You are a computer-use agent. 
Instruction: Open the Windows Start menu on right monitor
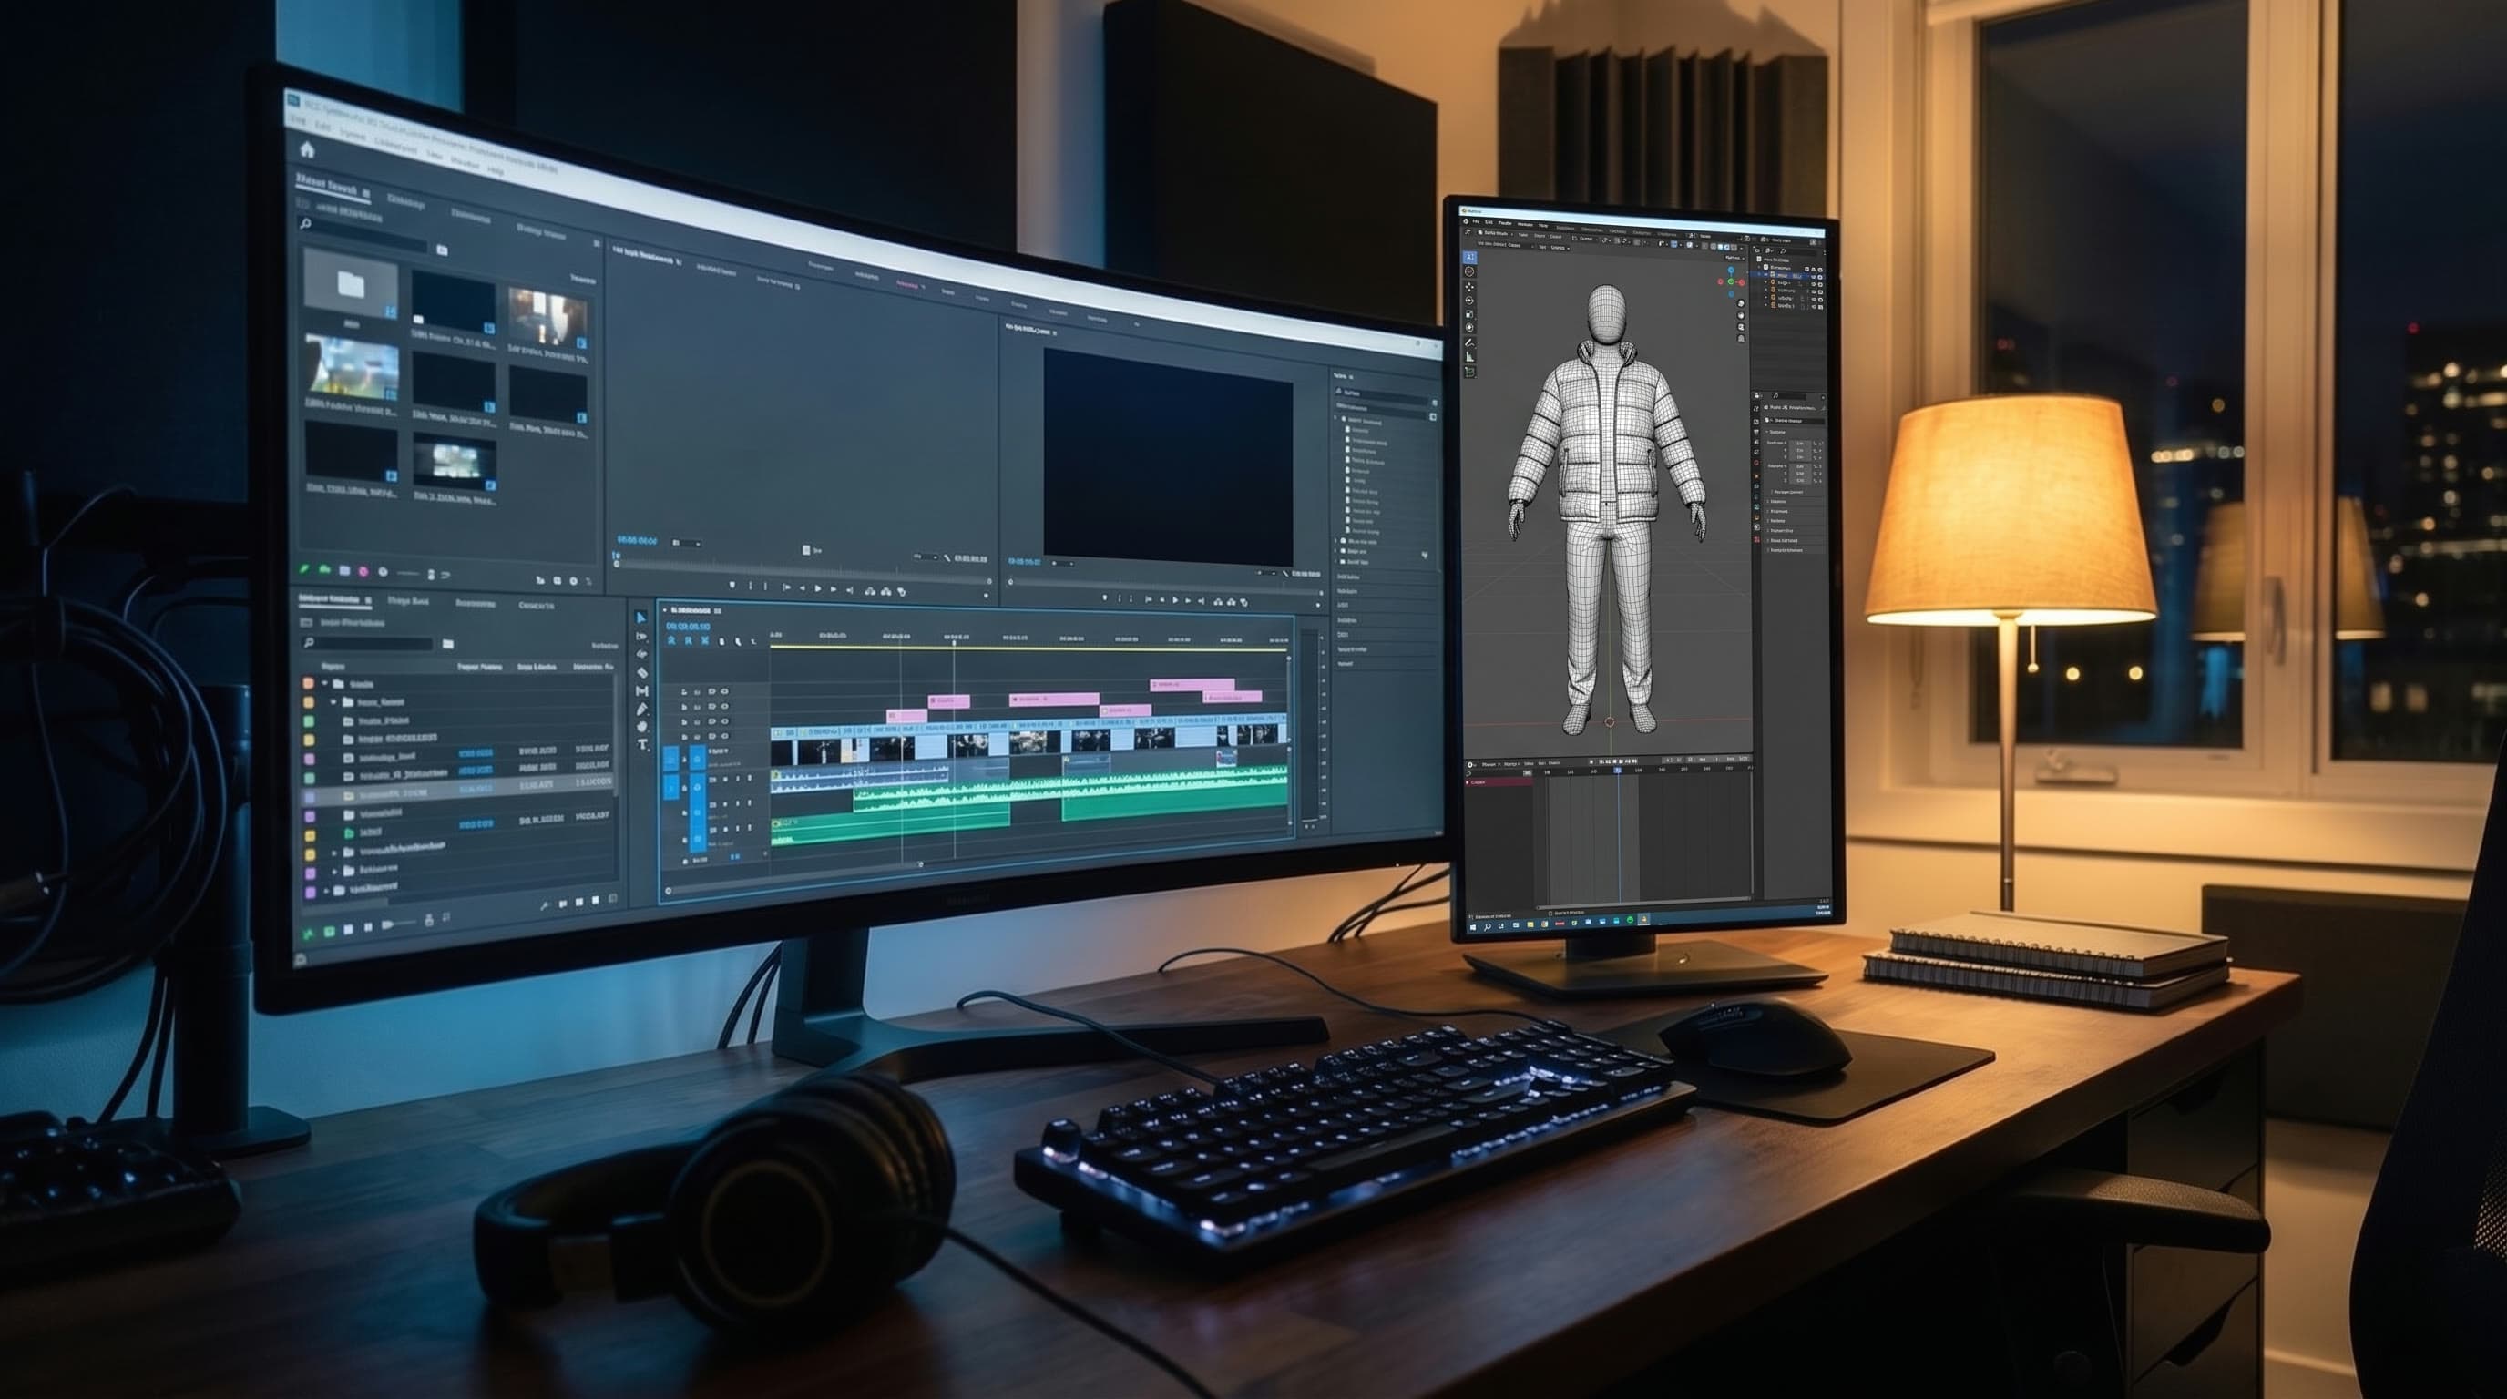pyautogui.click(x=1473, y=927)
